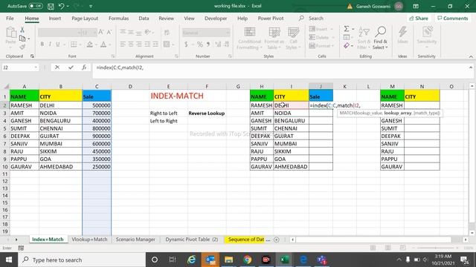The image size is (476, 267).
Task: Click the Cell Styles icon
Action: coord(293,33)
